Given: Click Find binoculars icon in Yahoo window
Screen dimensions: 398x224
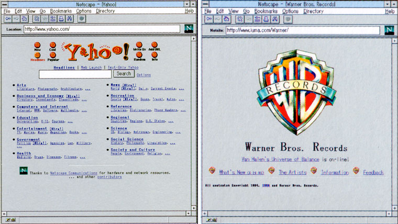Looking at the screenshot, I should (69, 19).
